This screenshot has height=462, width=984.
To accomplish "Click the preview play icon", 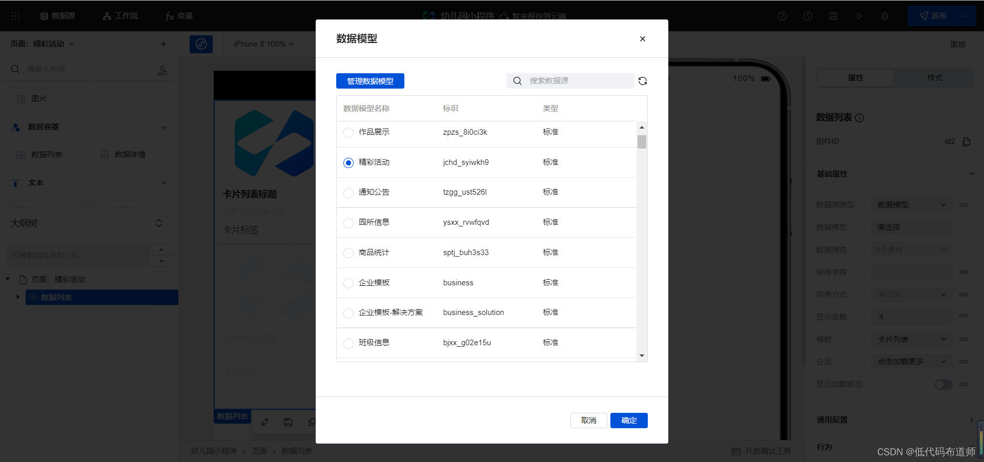I will [x=859, y=16].
